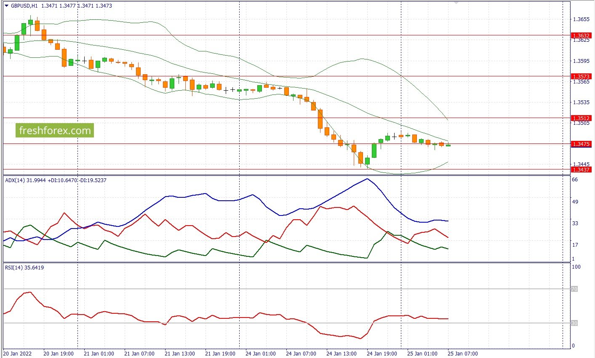Viewport: 595px width, 358px height.
Task: Click the ADX(14) indicator label
Action: pos(15,180)
